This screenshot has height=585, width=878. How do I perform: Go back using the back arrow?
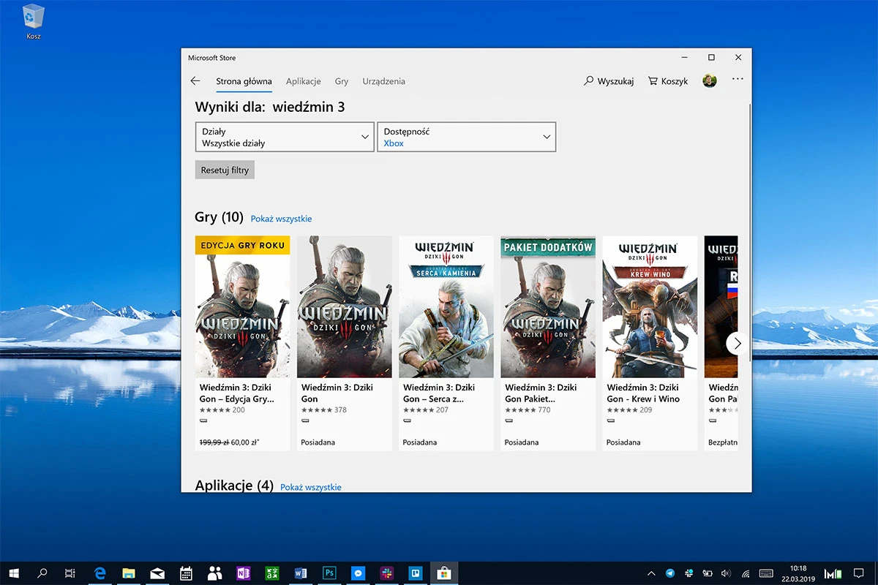[195, 81]
